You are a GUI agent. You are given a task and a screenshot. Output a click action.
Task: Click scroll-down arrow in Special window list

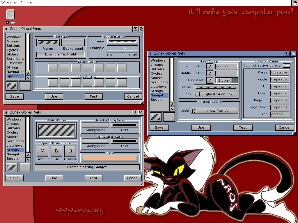[x=28, y=78]
